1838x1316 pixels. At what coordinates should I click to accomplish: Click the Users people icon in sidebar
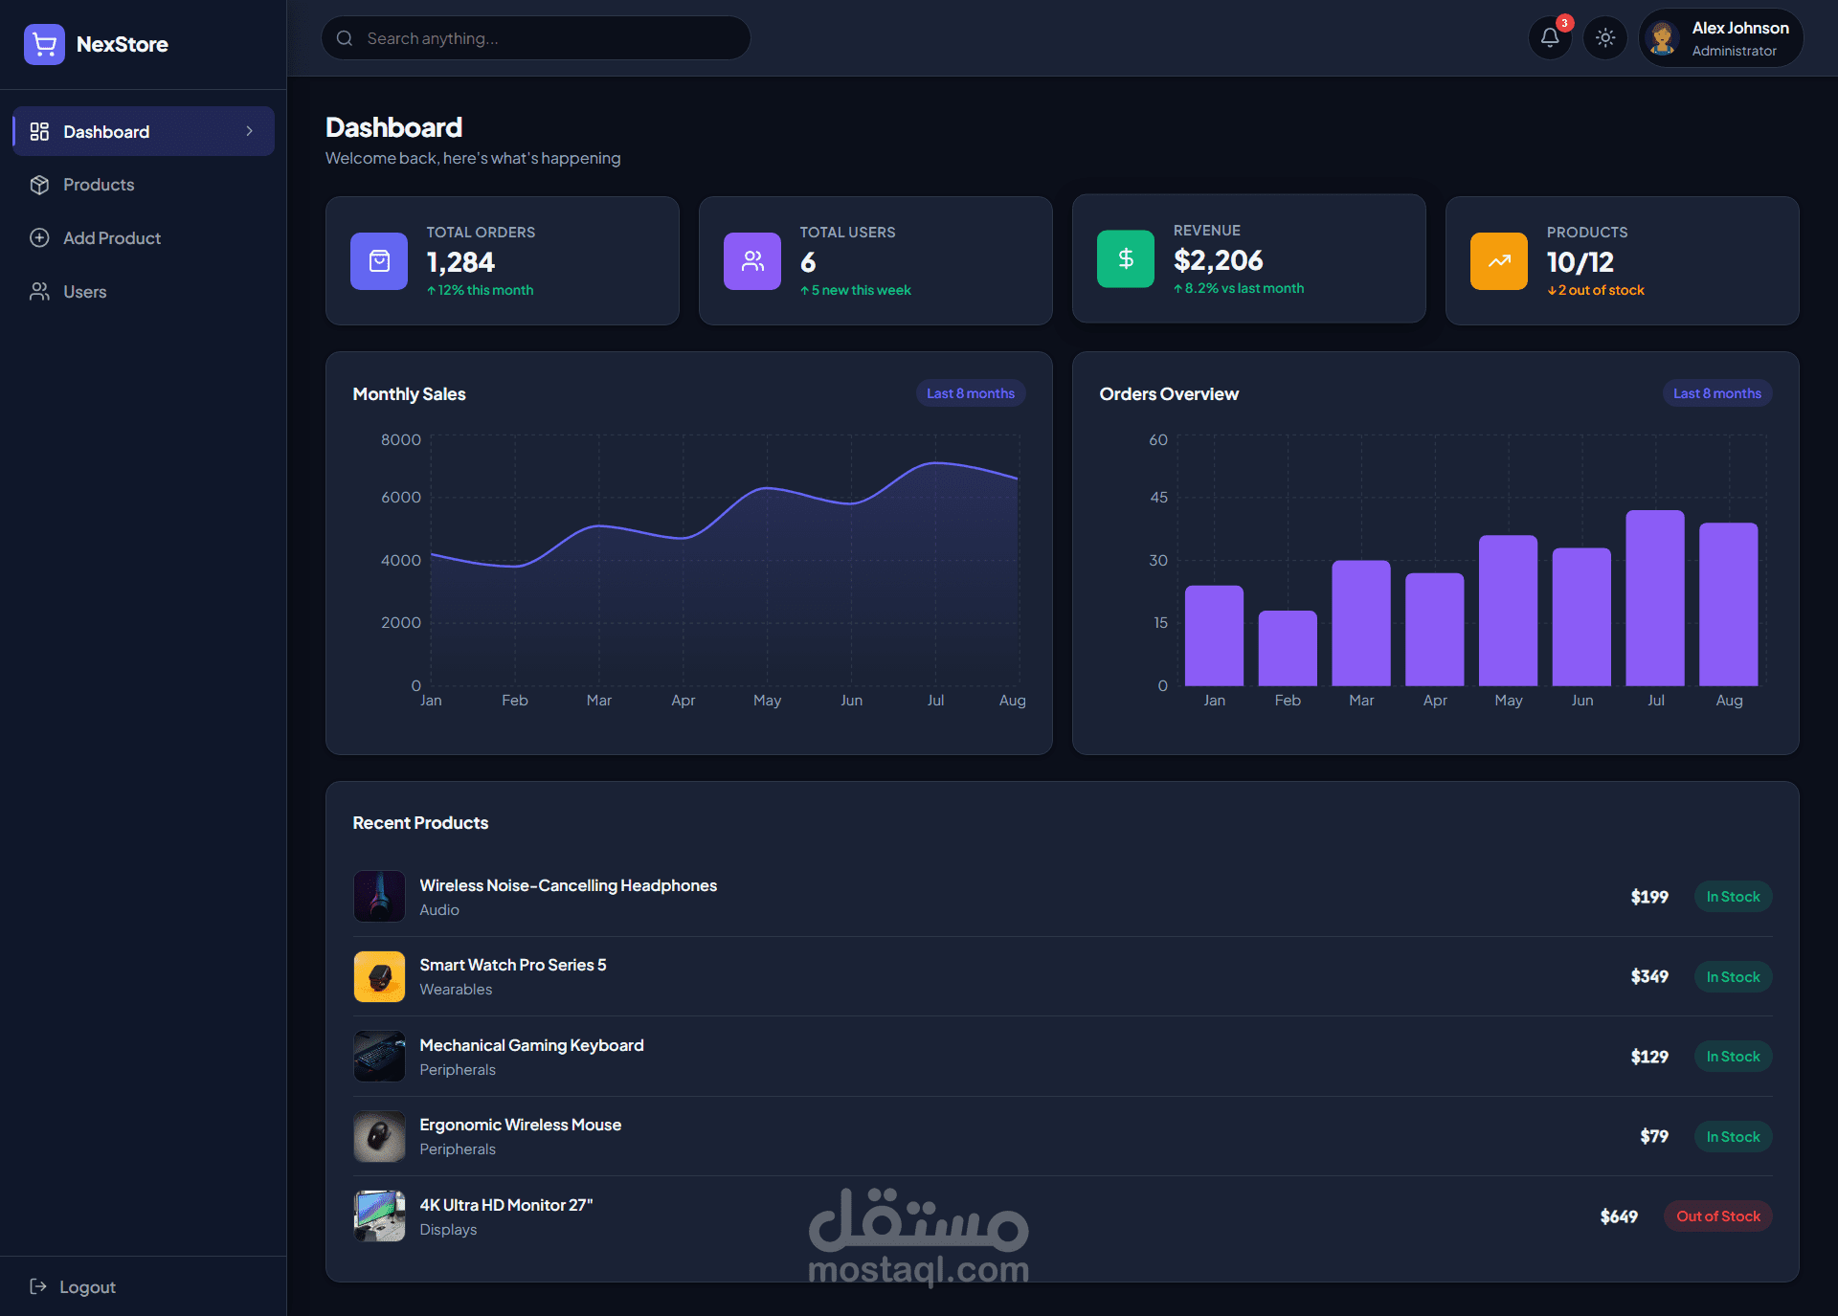pyautogui.click(x=39, y=292)
